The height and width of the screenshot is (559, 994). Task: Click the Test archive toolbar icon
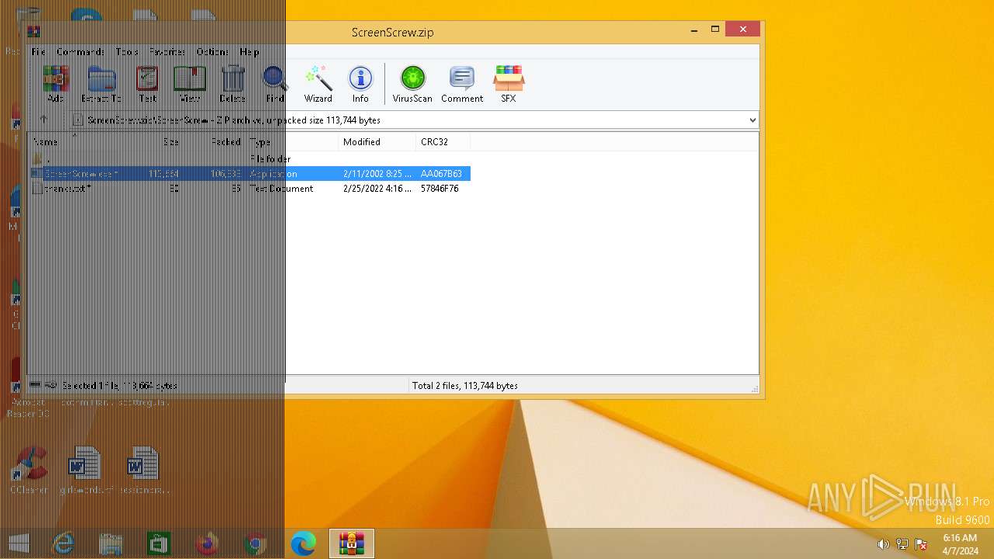pyautogui.click(x=147, y=84)
